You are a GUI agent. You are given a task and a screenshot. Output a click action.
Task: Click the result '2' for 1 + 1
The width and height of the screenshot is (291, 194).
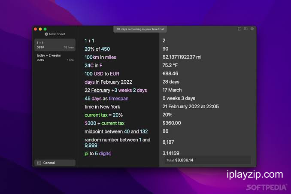pyautogui.click(x=164, y=40)
